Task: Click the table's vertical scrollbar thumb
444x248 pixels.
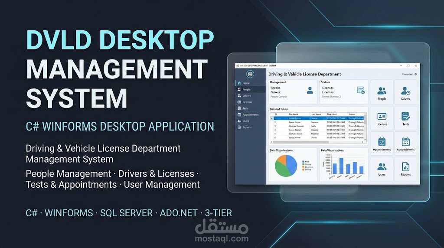Action: point(365,121)
